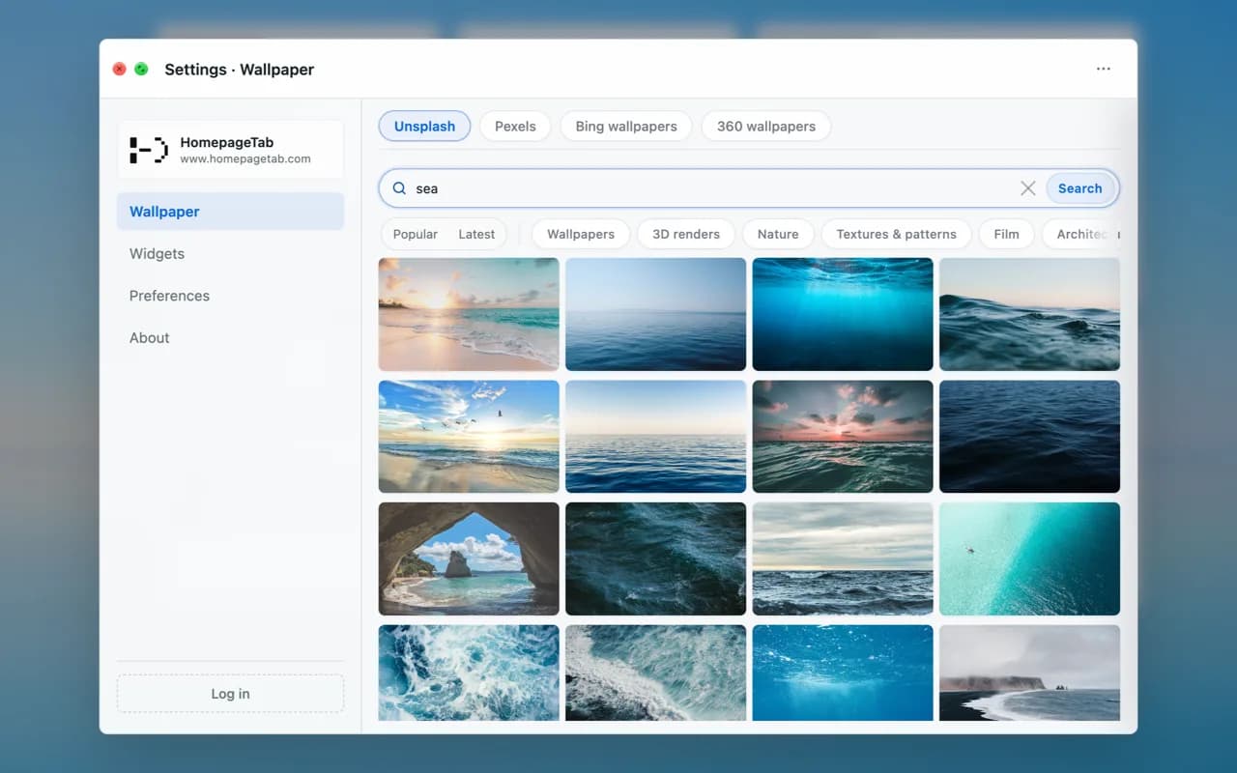Viewport: 1237px width, 773px height.
Task: Click the Log in button
Action: click(230, 694)
